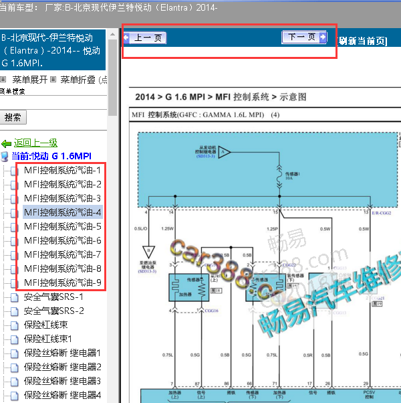Click document icon of 保险丝熔断 继电器2

[x=14, y=368]
